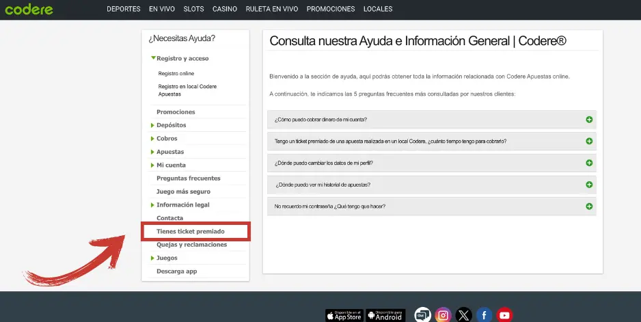Expand 'historial de apuestas' plus icon
641x322 pixels.
pyautogui.click(x=589, y=185)
